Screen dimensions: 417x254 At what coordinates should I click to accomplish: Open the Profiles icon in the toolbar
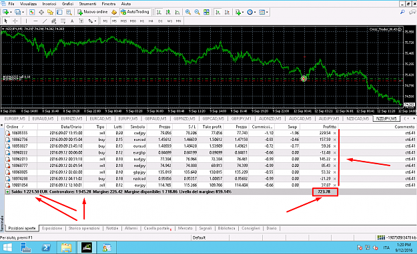pos(18,12)
